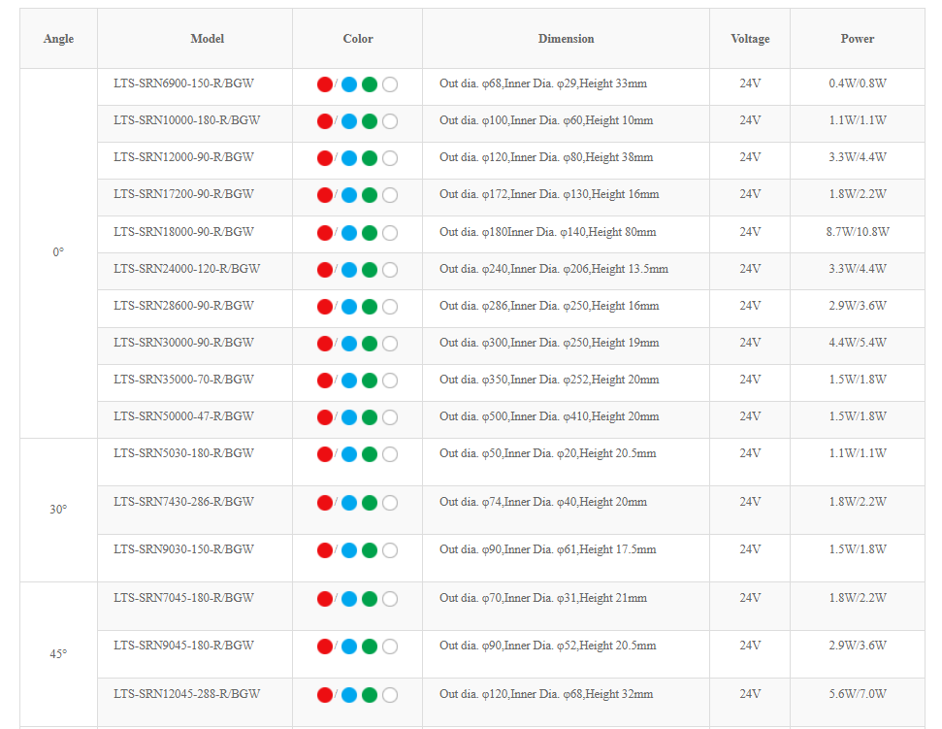
Task: Select model LTS-SRN28600-90-R/BGW
Action: point(183,306)
